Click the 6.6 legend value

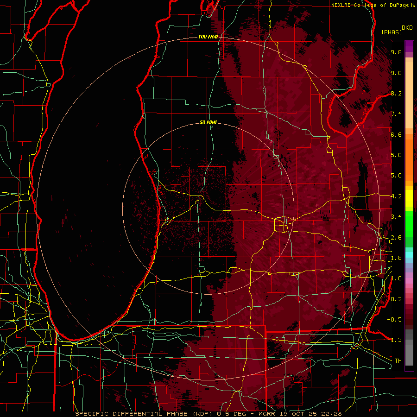point(396,134)
